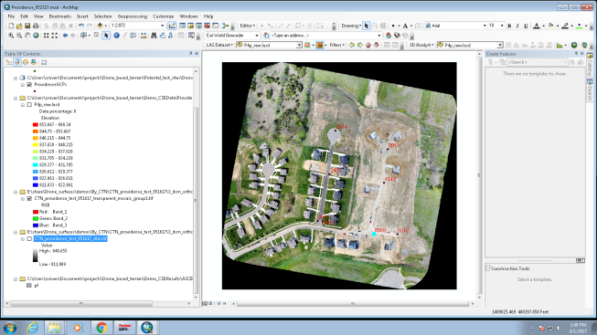Click the Create Features search field

[538, 62]
